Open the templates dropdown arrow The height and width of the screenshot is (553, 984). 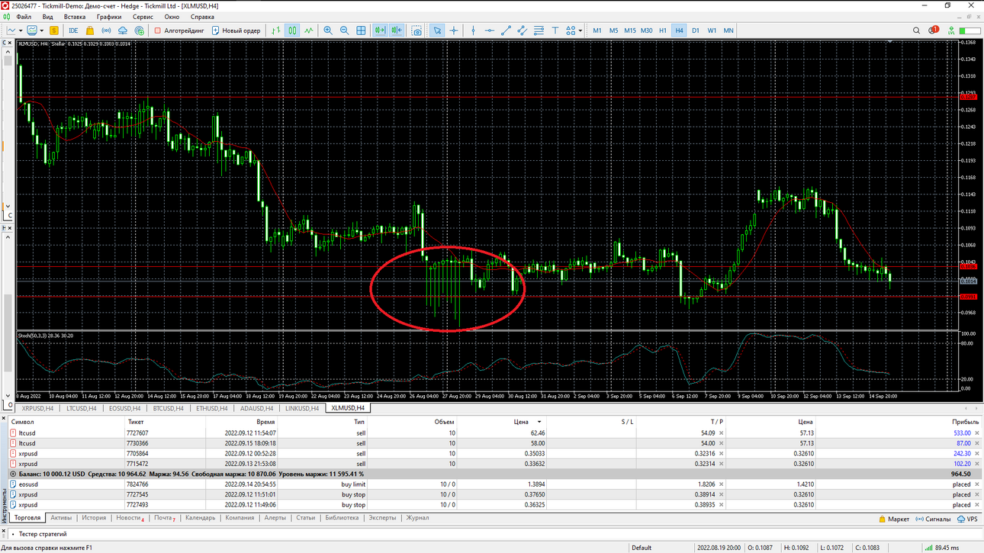(x=42, y=31)
